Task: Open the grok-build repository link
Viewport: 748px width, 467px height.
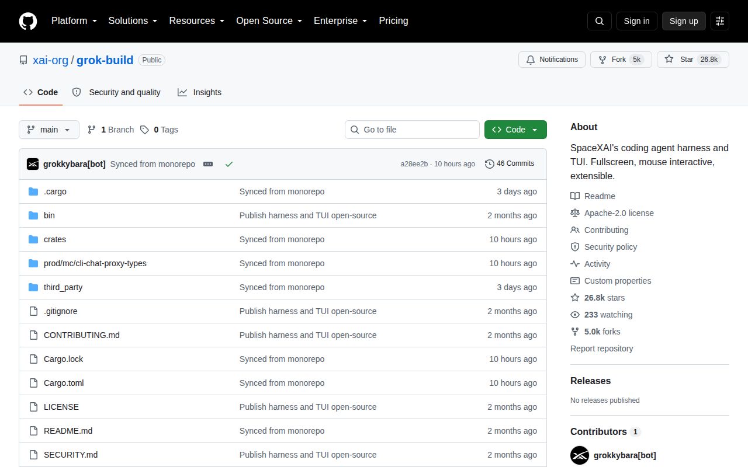Action: click(105, 60)
